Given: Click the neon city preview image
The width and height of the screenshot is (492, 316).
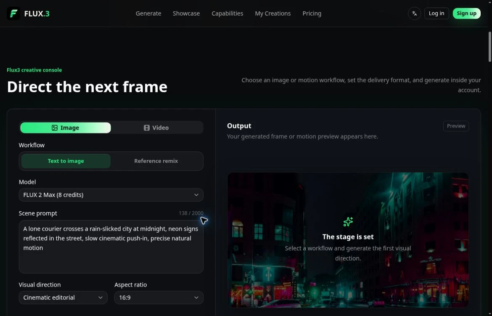Looking at the screenshot, I should (x=348, y=240).
